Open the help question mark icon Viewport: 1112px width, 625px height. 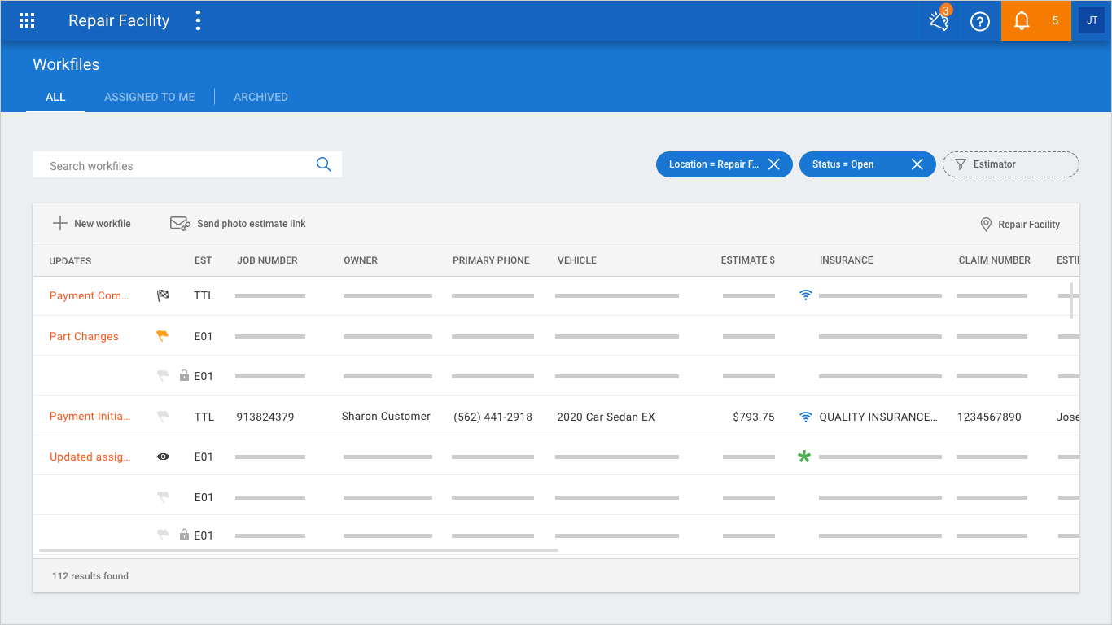980,21
